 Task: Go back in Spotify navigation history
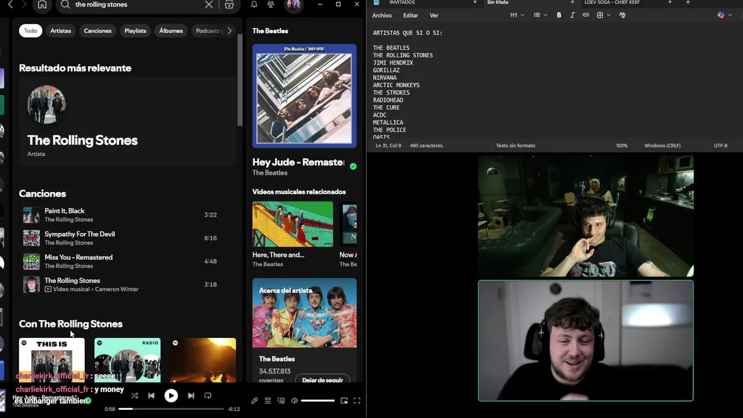[10, 5]
